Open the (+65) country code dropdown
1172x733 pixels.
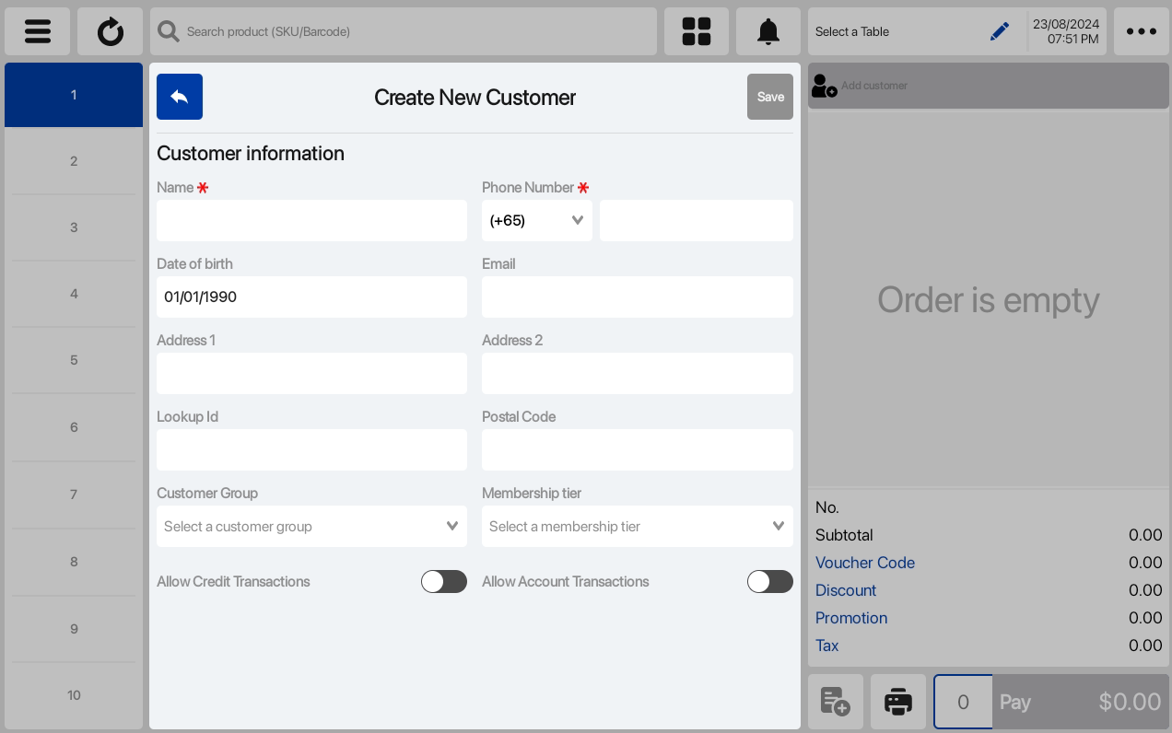click(x=537, y=220)
